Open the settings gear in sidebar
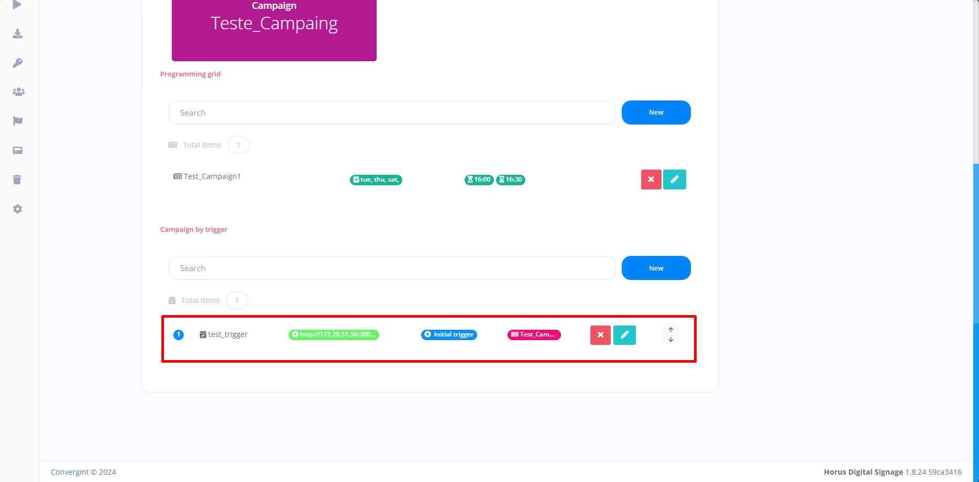 coord(17,209)
